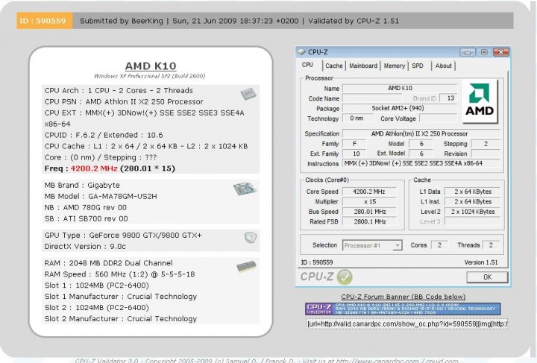Click the CPU-Z logo text at window bottom

[x=317, y=277]
